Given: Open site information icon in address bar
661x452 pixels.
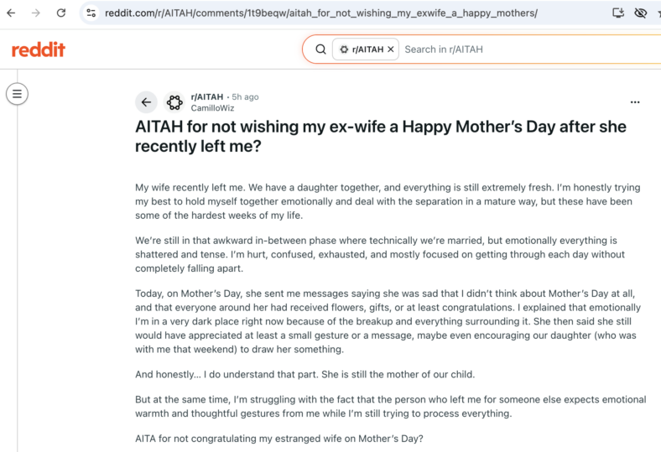Looking at the screenshot, I should click(91, 13).
